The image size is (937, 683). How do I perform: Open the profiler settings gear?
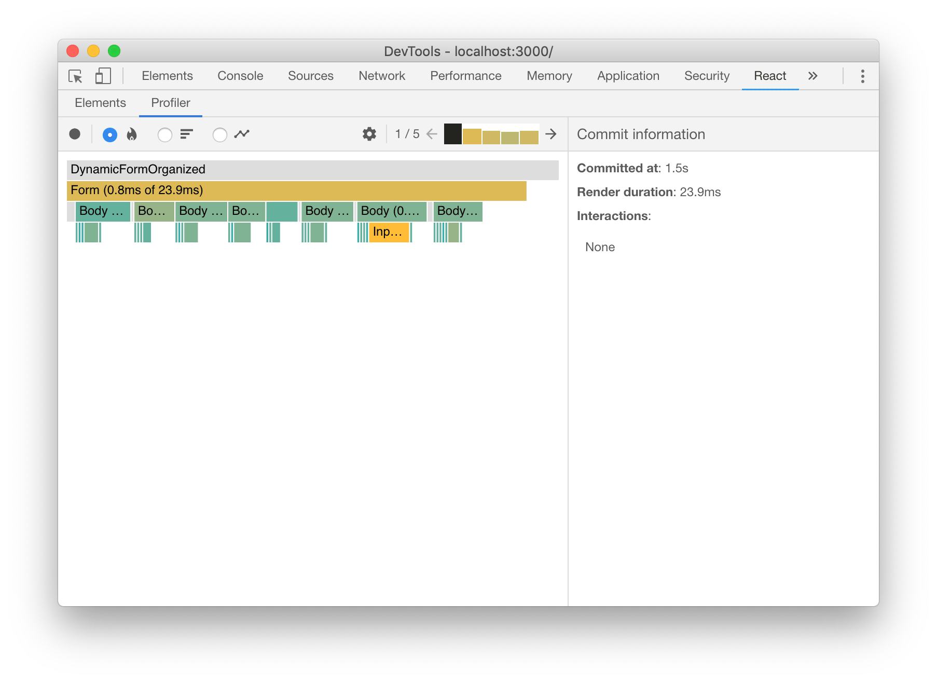tap(369, 134)
